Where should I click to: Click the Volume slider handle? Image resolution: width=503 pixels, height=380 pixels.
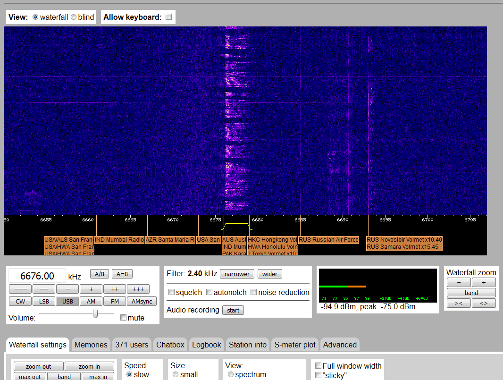(x=95, y=314)
